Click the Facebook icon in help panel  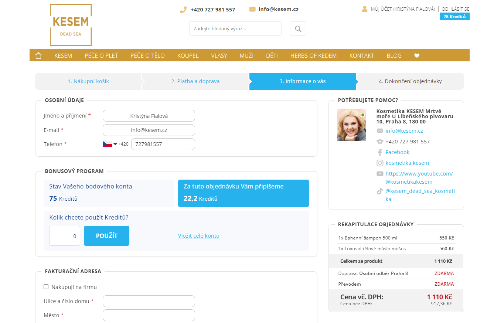click(380, 152)
